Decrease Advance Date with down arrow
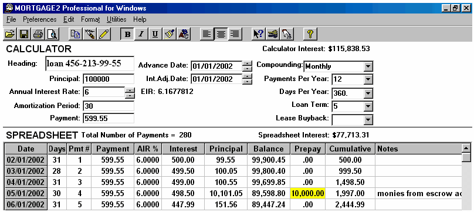Screen dimensions: 474x212 pos(248,68)
